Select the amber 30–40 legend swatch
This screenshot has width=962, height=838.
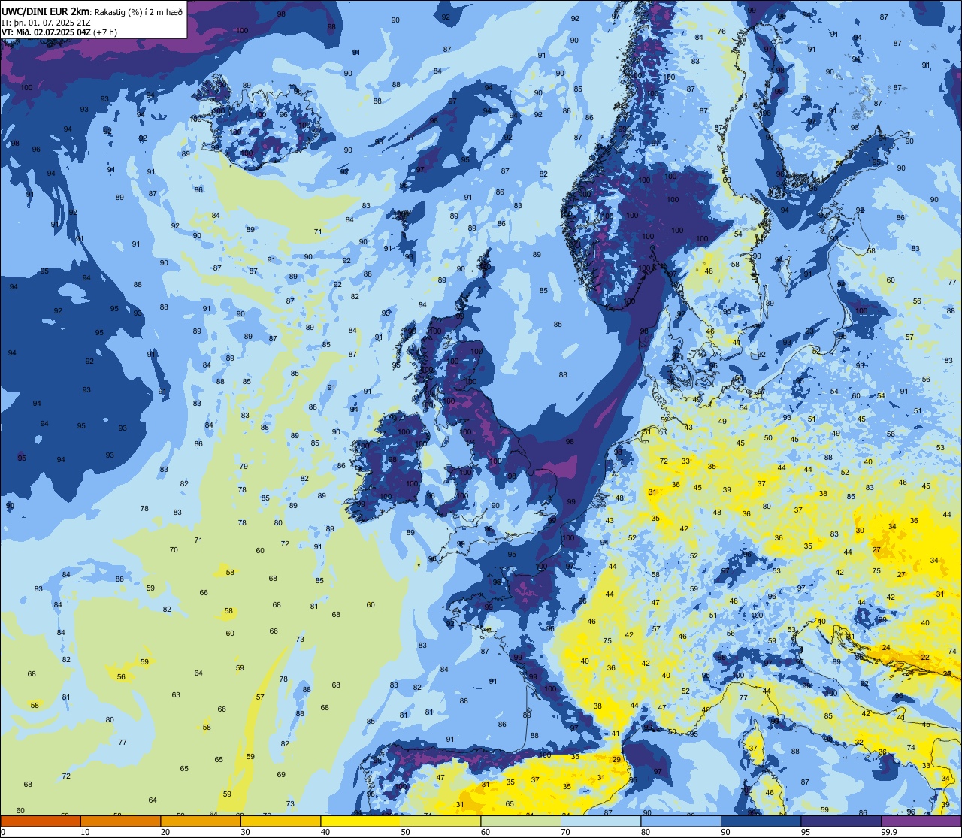tap(280, 821)
